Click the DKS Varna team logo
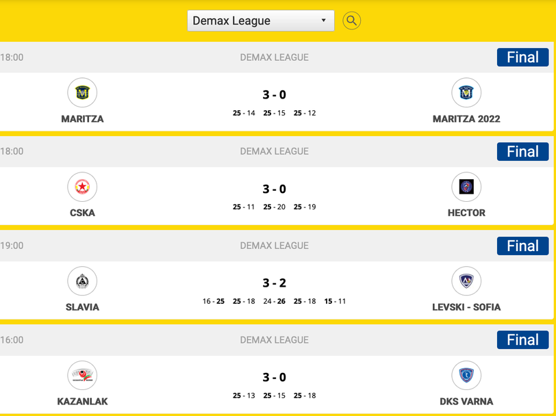 (x=466, y=376)
